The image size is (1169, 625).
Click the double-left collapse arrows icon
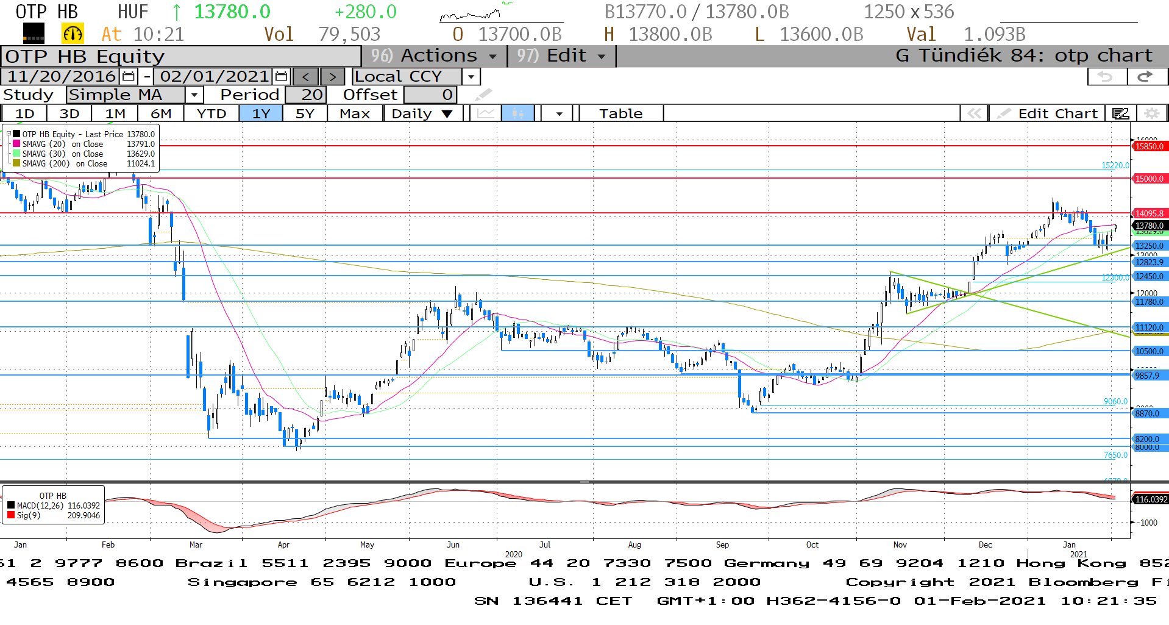pos(974,113)
